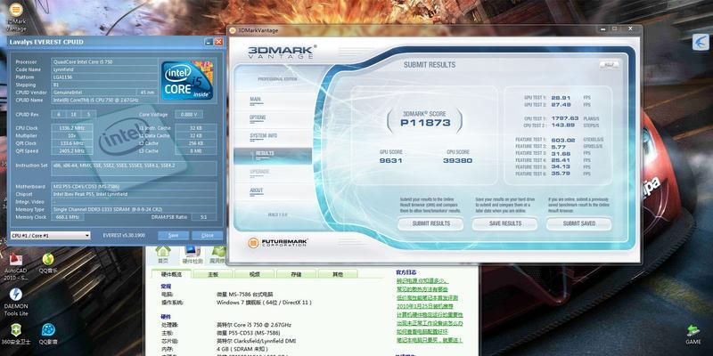Switch to the 存储 tab
Image resolution: width=713 pixels, height=356 pixels.
click(296, 274)
